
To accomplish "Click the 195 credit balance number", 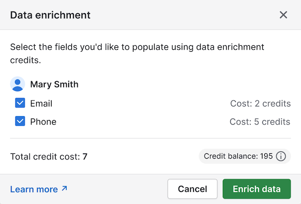I will 266,156.
